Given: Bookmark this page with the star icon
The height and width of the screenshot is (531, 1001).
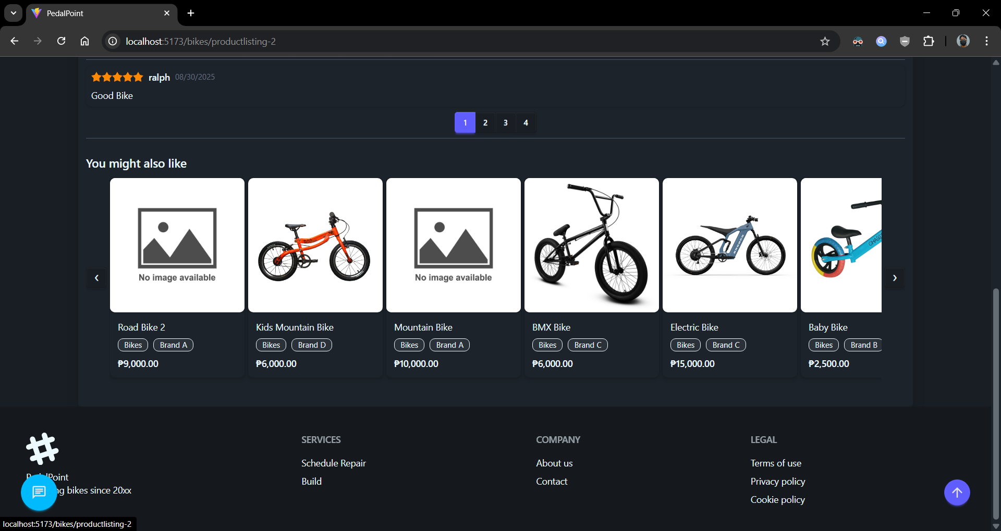Looking at the screenshot, I should click(x=825, y=42).
